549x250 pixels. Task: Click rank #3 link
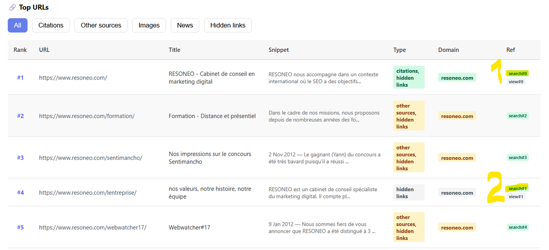[x=20, y=158]
